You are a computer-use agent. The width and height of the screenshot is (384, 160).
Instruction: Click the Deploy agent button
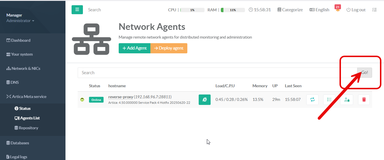point(169,48)
